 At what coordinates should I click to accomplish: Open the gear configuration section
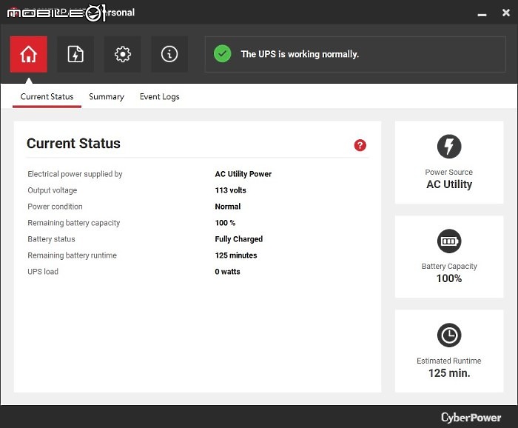pos(123,54)
